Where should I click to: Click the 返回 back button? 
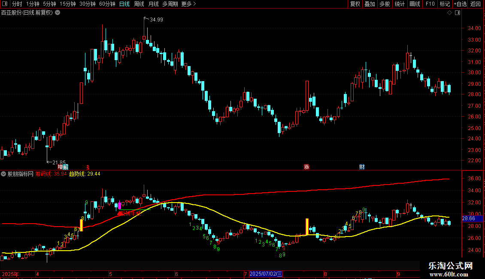476,4
